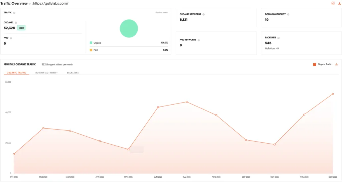342x182 pixels.
Task: Select the MAR 2025 data point
Action: 70,131
